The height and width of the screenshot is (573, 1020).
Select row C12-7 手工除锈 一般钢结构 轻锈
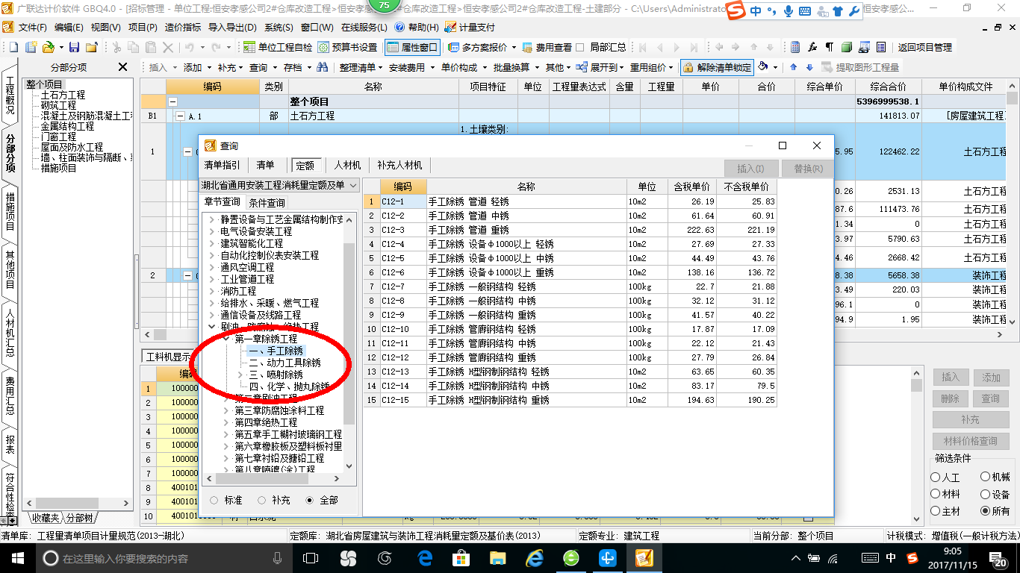[x=570, y=286]
